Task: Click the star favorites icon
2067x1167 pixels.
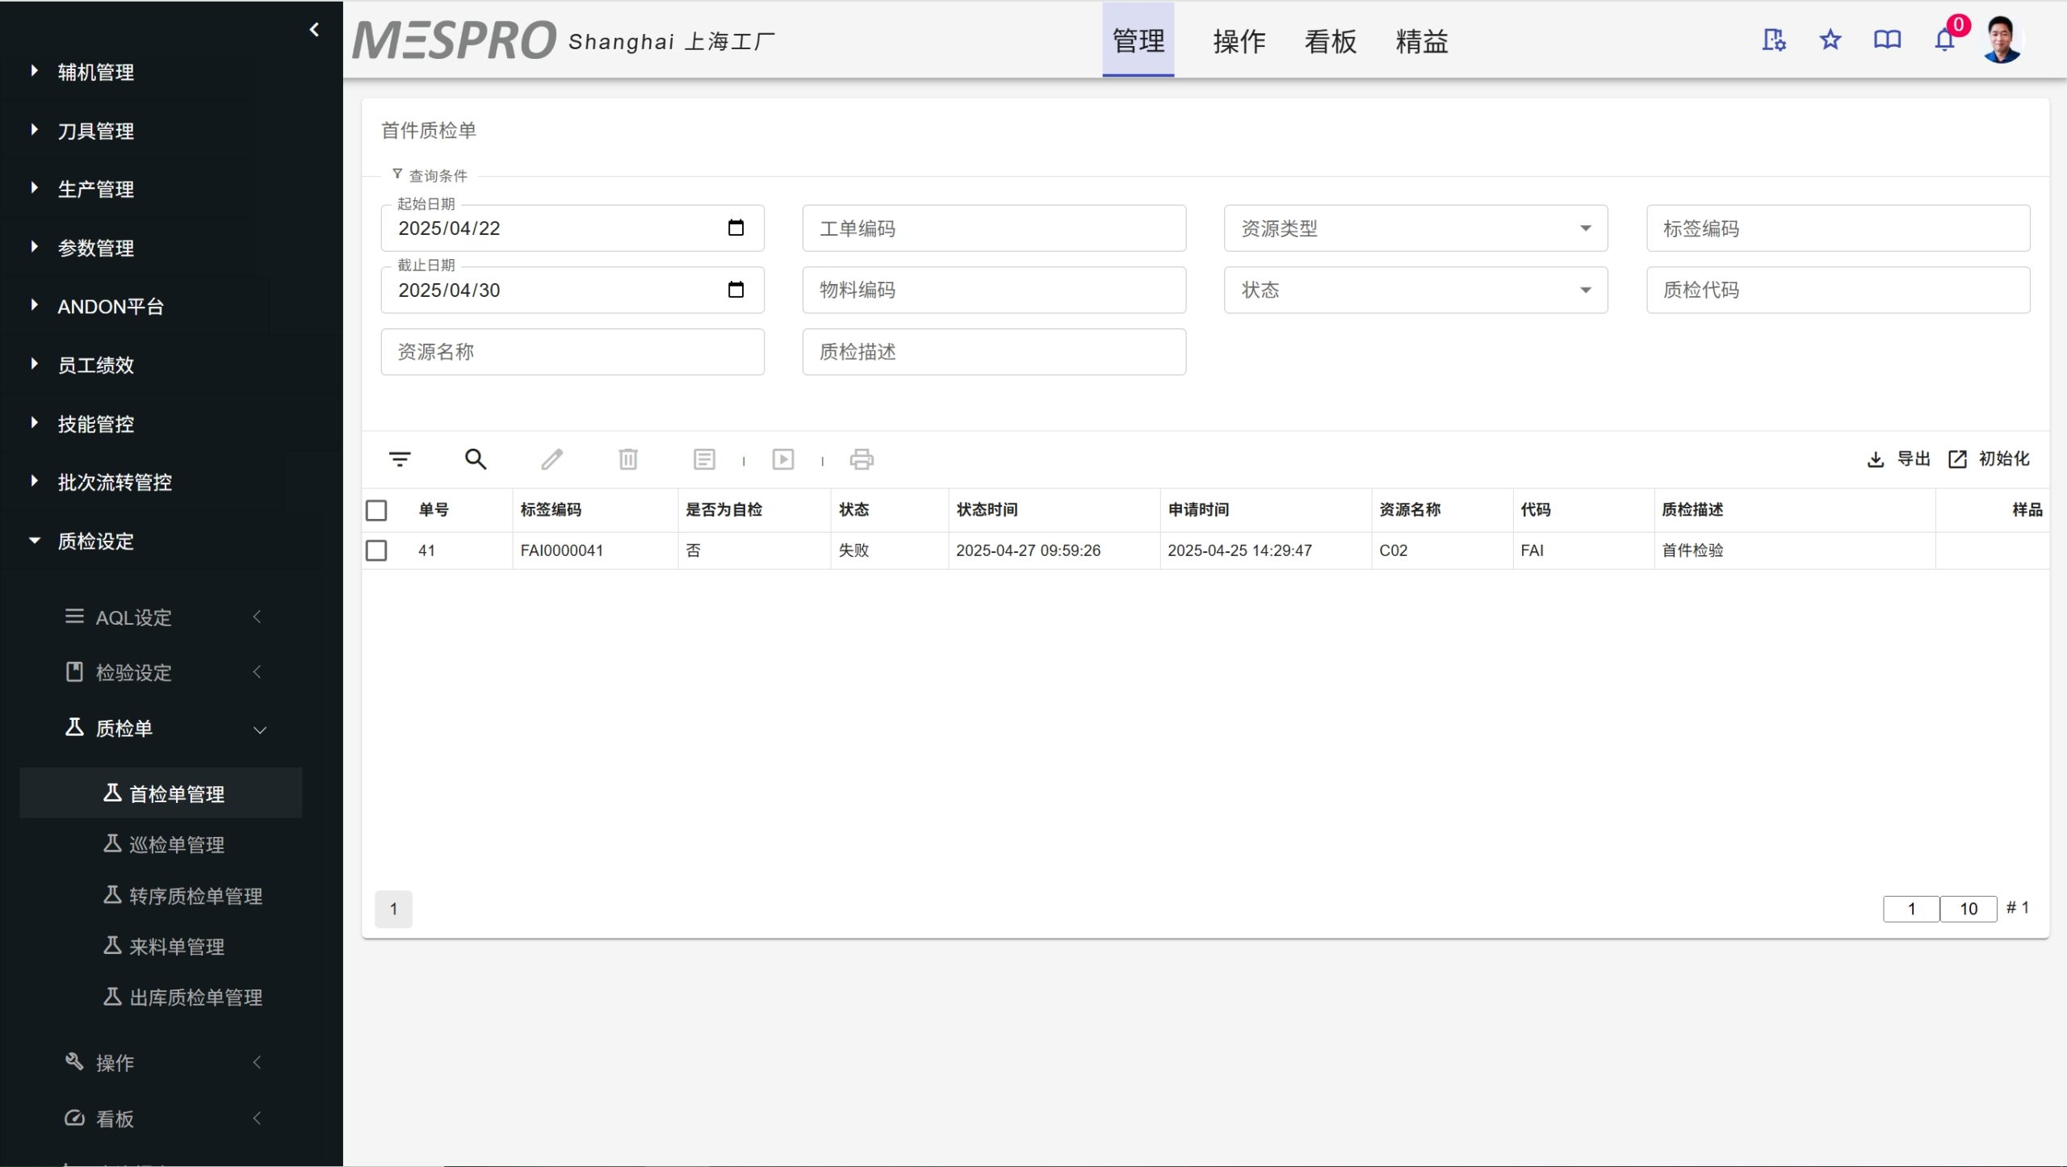Action: [1830, 40]
